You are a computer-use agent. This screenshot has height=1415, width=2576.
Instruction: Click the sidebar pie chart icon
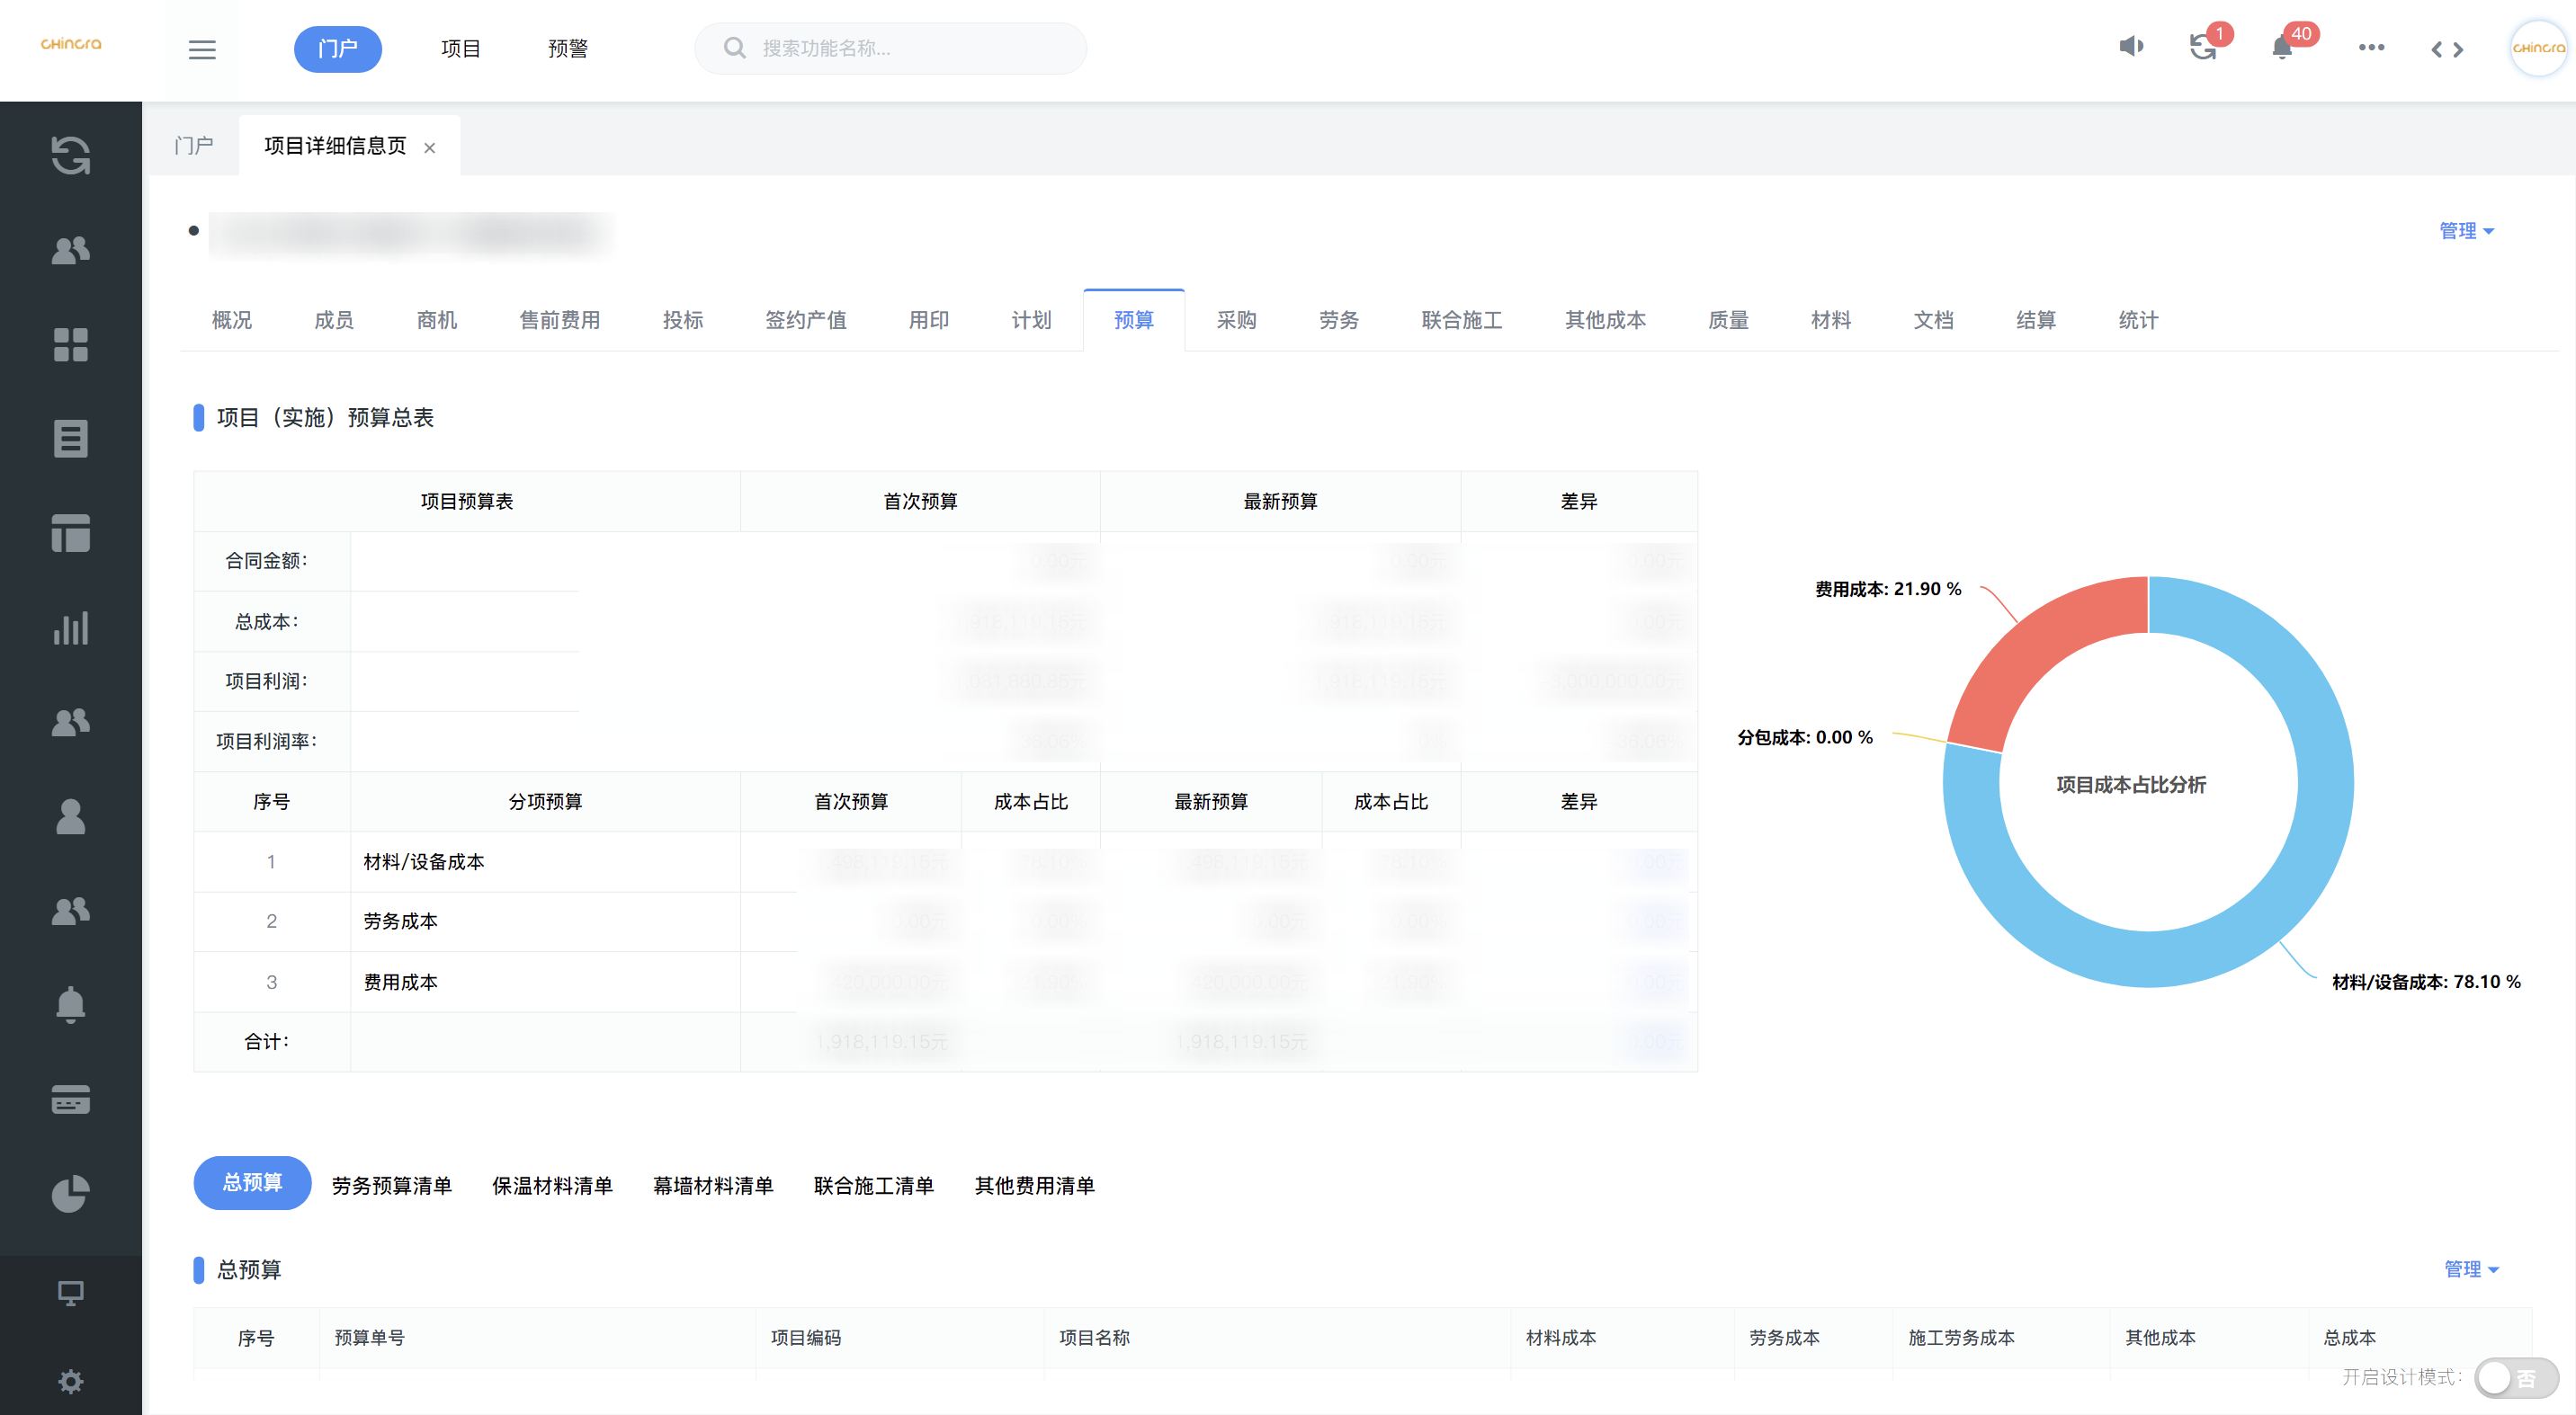[70, 1193]
